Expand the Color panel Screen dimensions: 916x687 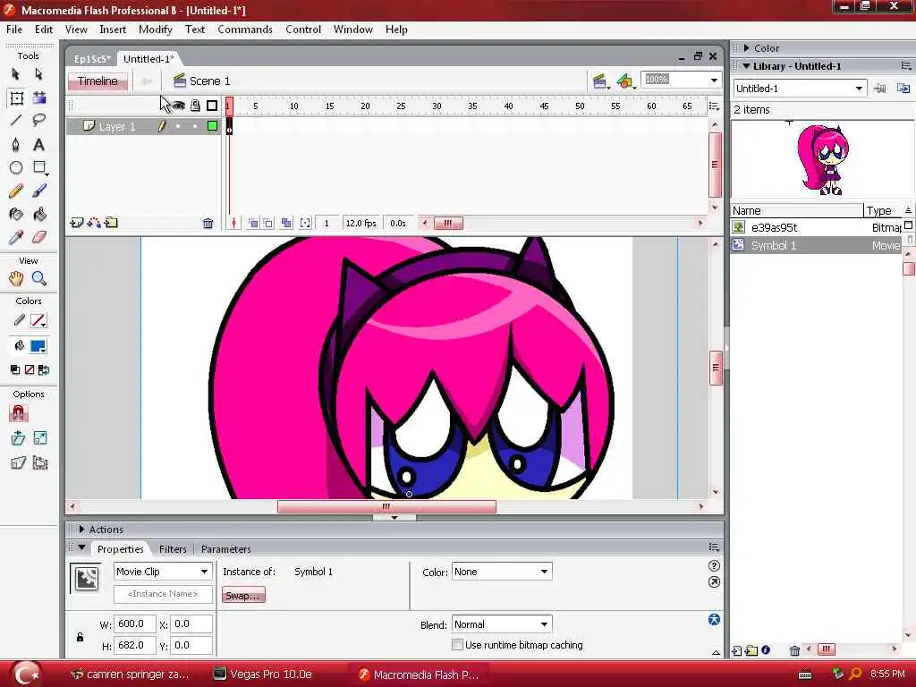pyautogui.click(x=747, y=48)
